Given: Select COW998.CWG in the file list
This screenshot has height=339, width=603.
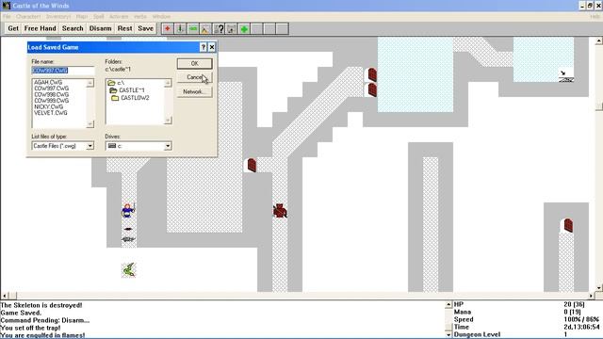Looking at the screenshot, I should pos(51,94).
